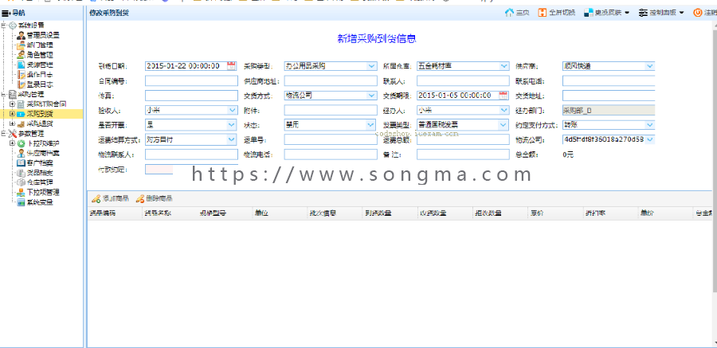Click the 添加商品 add-goods button
The image size is (717, 348).
(110, 199)
